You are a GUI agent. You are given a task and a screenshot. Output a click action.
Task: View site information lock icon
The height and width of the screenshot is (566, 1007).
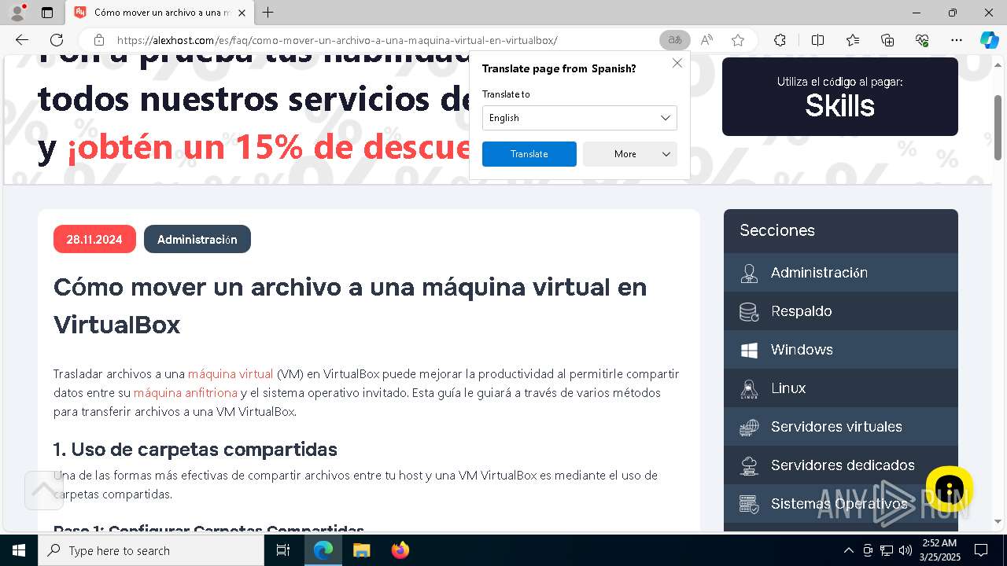tap(98, 40)
